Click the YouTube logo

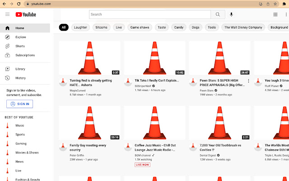[x=26, y=14]
